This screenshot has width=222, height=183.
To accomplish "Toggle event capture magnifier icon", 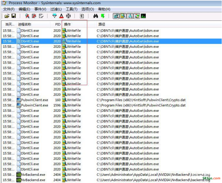I will coord(27,16).
